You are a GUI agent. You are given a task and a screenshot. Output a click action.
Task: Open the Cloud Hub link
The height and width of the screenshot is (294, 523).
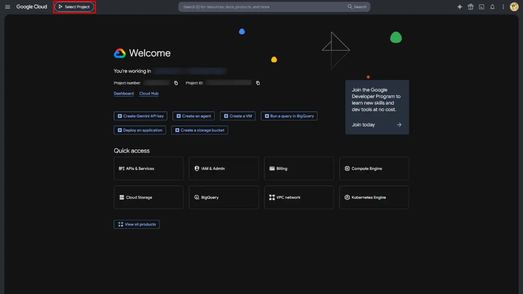pyautogui.click(x=149, y=94)
